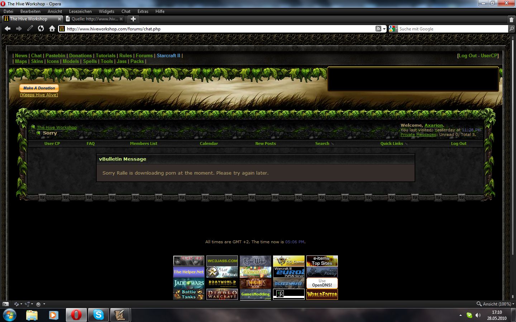Go to the Home page icon
This screenshot has height=322, width=516.
pos(52,29)
